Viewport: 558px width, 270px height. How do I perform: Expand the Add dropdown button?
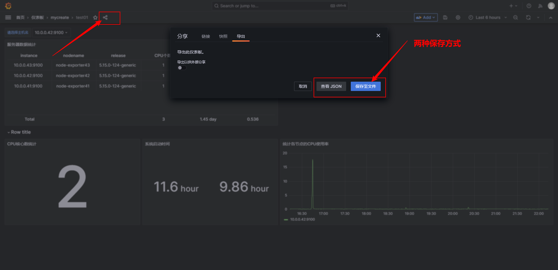coord(426,17)
